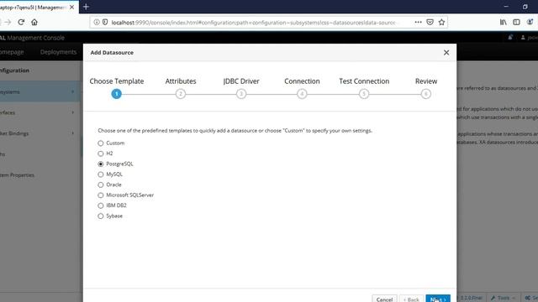Select the MySQL template radio button
Viewport: 538px width, 302px height.
pyautogui.click(x=101, y=174)
